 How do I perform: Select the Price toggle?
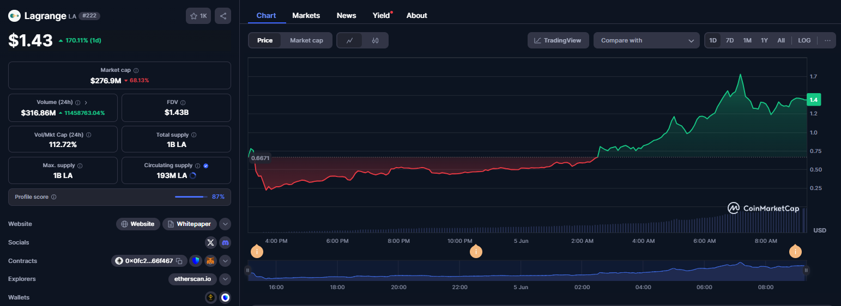265,40
